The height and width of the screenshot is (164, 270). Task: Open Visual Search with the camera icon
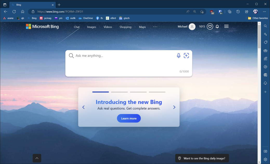click(x=187, y=55)
